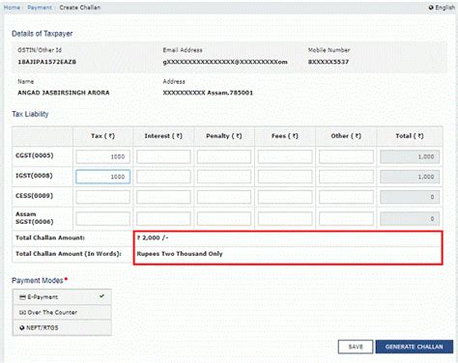Click the ₹ 2,000 /- challan amount
Screen dimensions: 458x363
coord(153,237)
